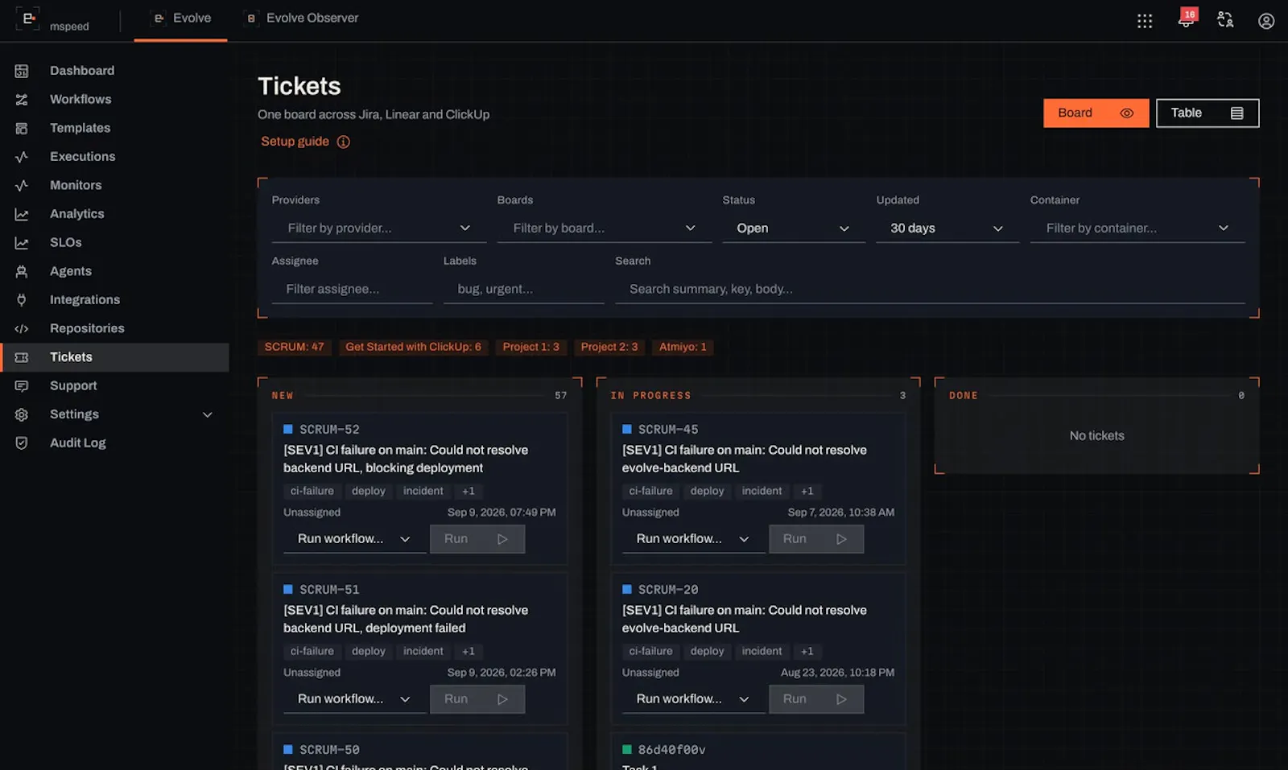Image resolution: width=1288 pixels, height=770 pixels.
Task: Switch to Table view
Action: pos(1207,113)
